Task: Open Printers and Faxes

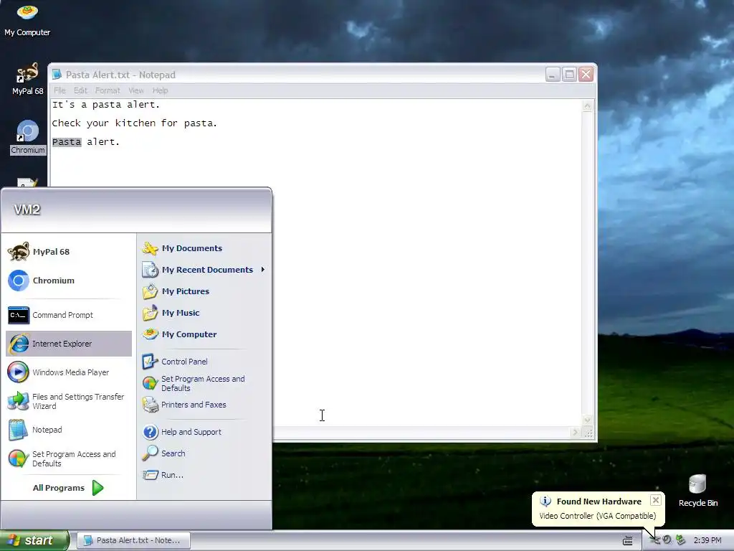Action: (x=204, y=405)
